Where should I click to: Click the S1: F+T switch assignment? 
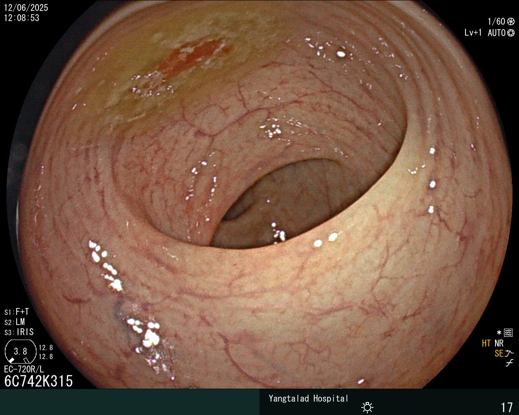(17, 312)
